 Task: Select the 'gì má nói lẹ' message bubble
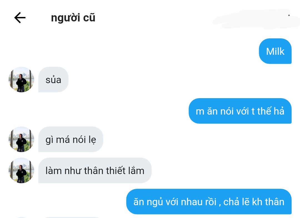click(x=71, y=139)
